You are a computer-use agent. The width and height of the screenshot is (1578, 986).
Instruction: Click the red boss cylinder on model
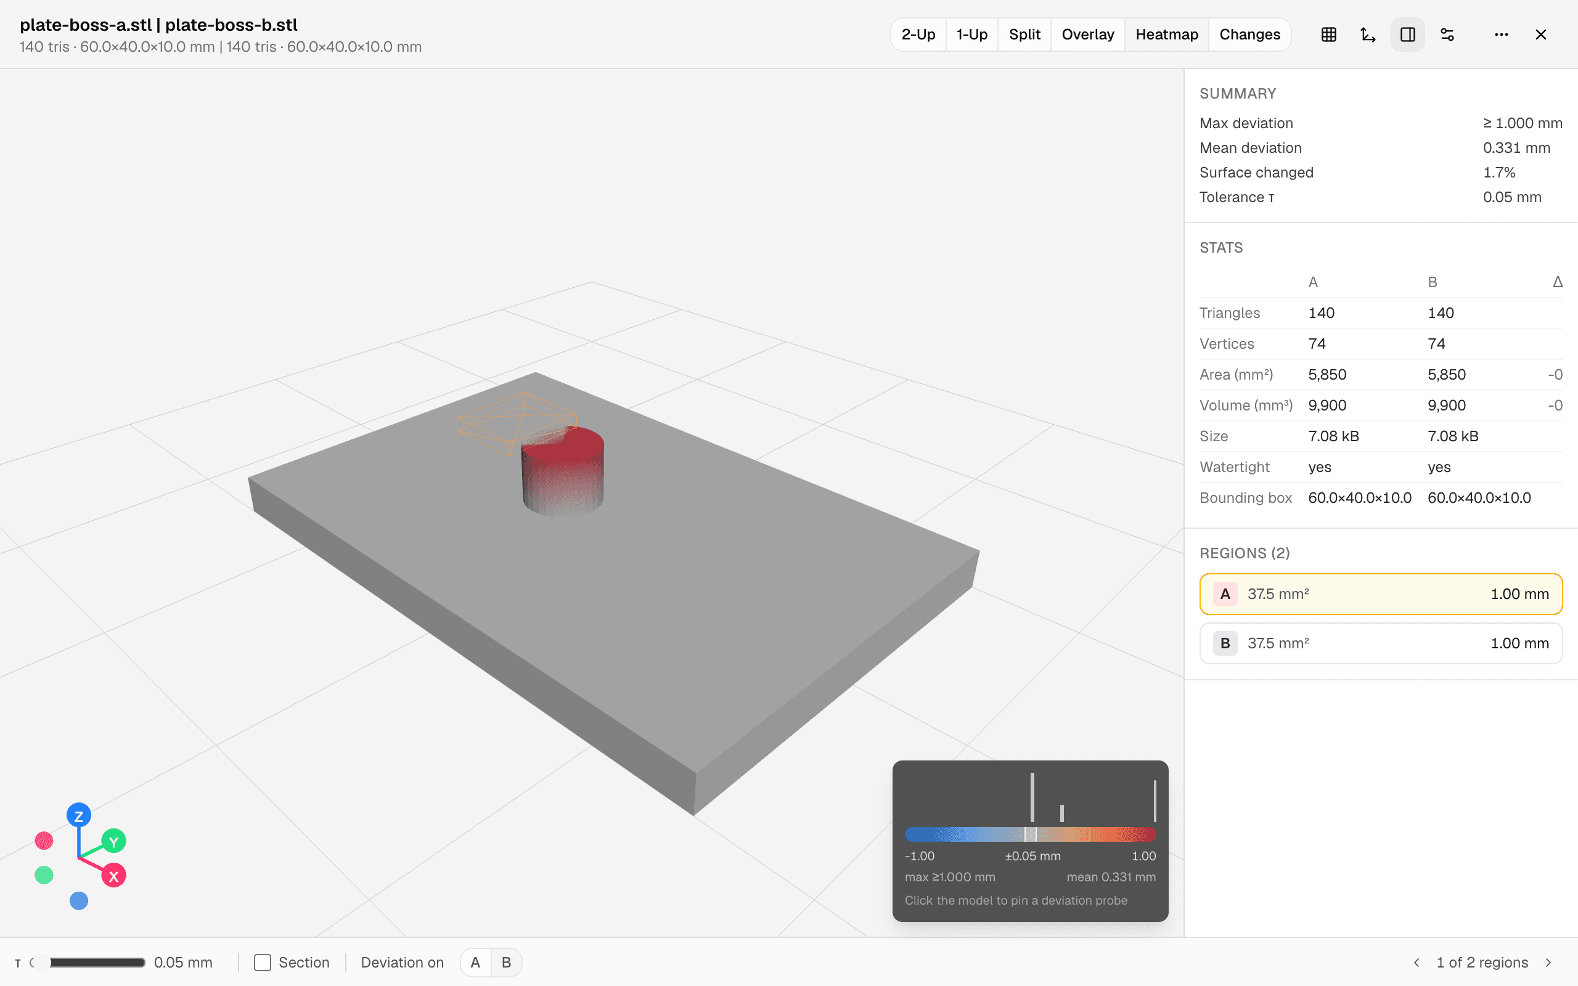pyautogui.click(x=563, y=473)
